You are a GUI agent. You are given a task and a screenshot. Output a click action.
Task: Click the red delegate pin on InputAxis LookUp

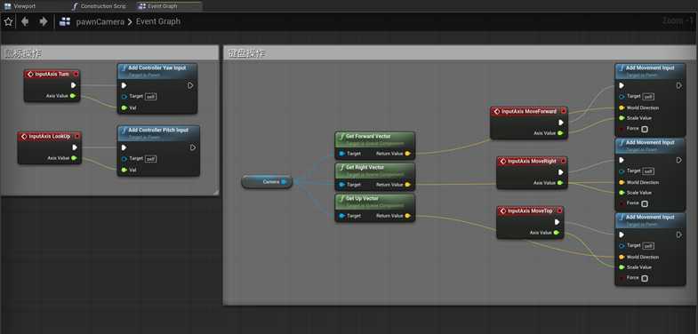pos(77,136)
